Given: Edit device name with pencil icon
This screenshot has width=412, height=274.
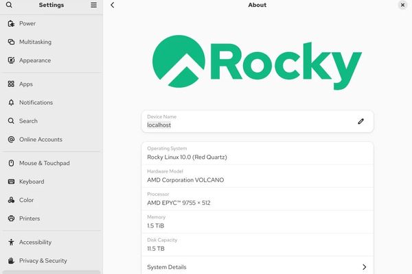Looking at the screenshot, I should 360,121.
